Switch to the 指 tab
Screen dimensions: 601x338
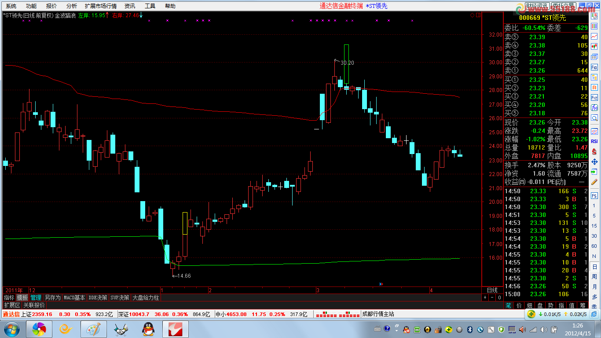(561, 305)
